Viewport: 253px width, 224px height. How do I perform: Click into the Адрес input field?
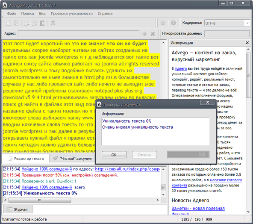coord(79,34)
